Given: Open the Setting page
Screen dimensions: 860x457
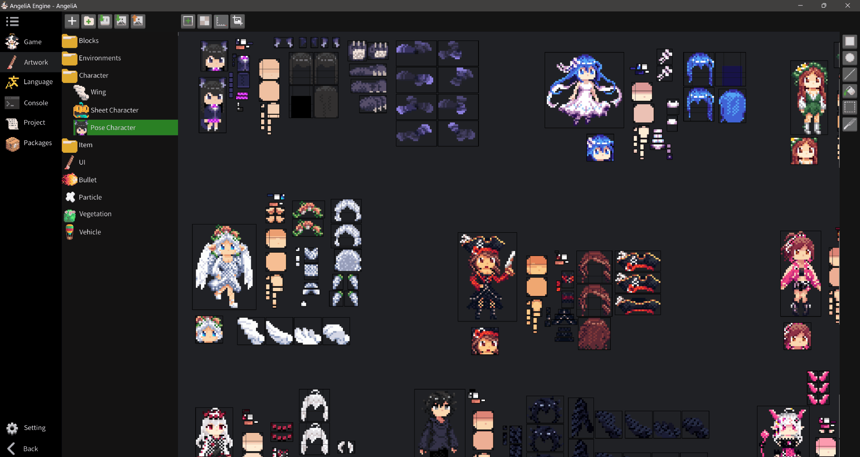Looking at the screenshot, I should tap(34, 428).
